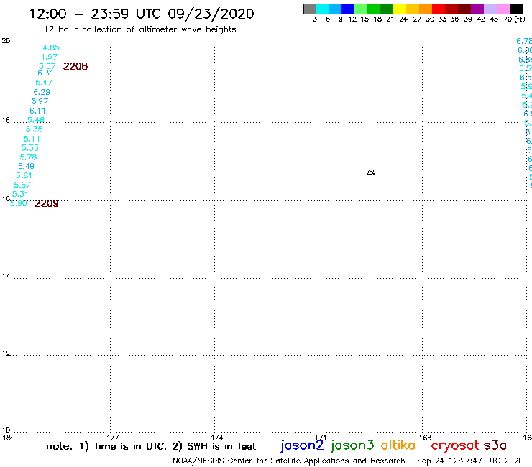This screenshot has width=532, height=467.
Task: Click the wave height value 5.11
Action: (32, 139)
